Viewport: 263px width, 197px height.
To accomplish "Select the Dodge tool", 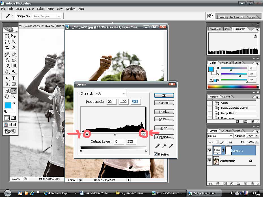I will tap(13, 71).
